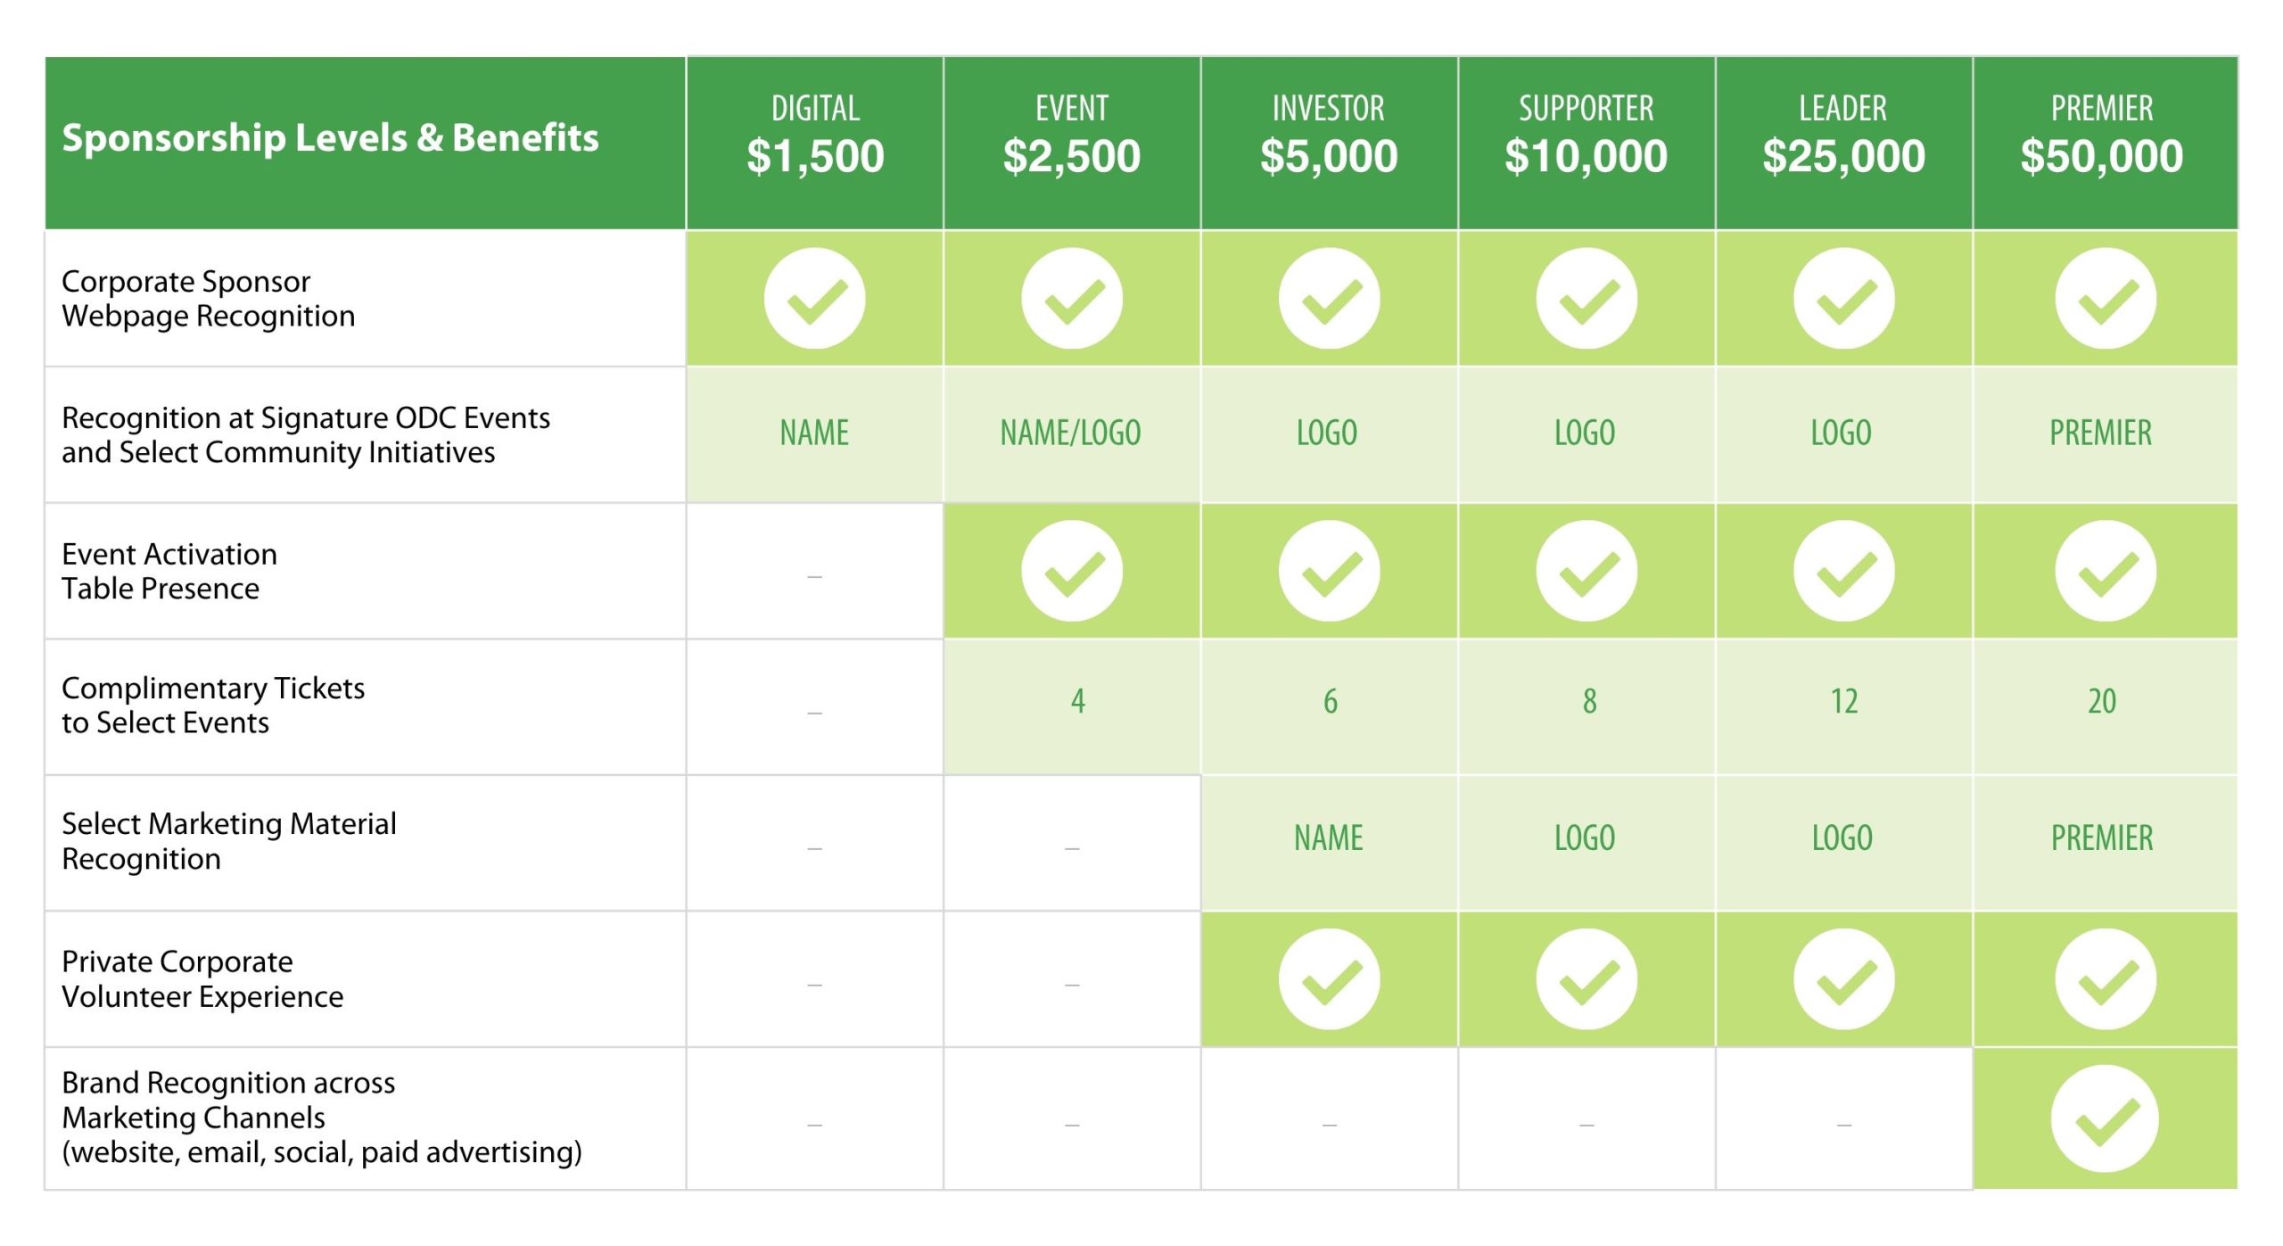
Task: Click Supporter Webpage Recognition checkmark
Action: point(1587,298)
